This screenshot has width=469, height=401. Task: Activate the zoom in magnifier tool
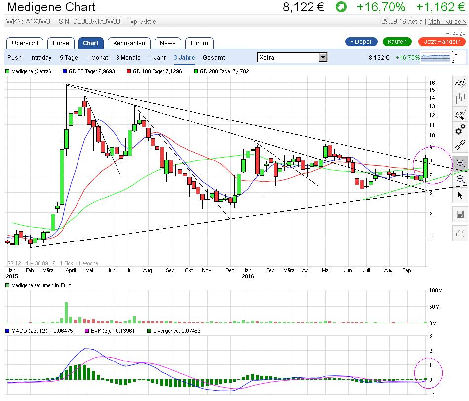point(460,163)
